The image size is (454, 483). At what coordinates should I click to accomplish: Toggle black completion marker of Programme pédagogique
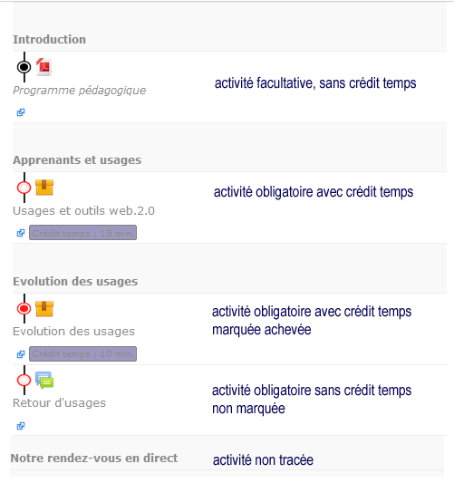[24, 67]
